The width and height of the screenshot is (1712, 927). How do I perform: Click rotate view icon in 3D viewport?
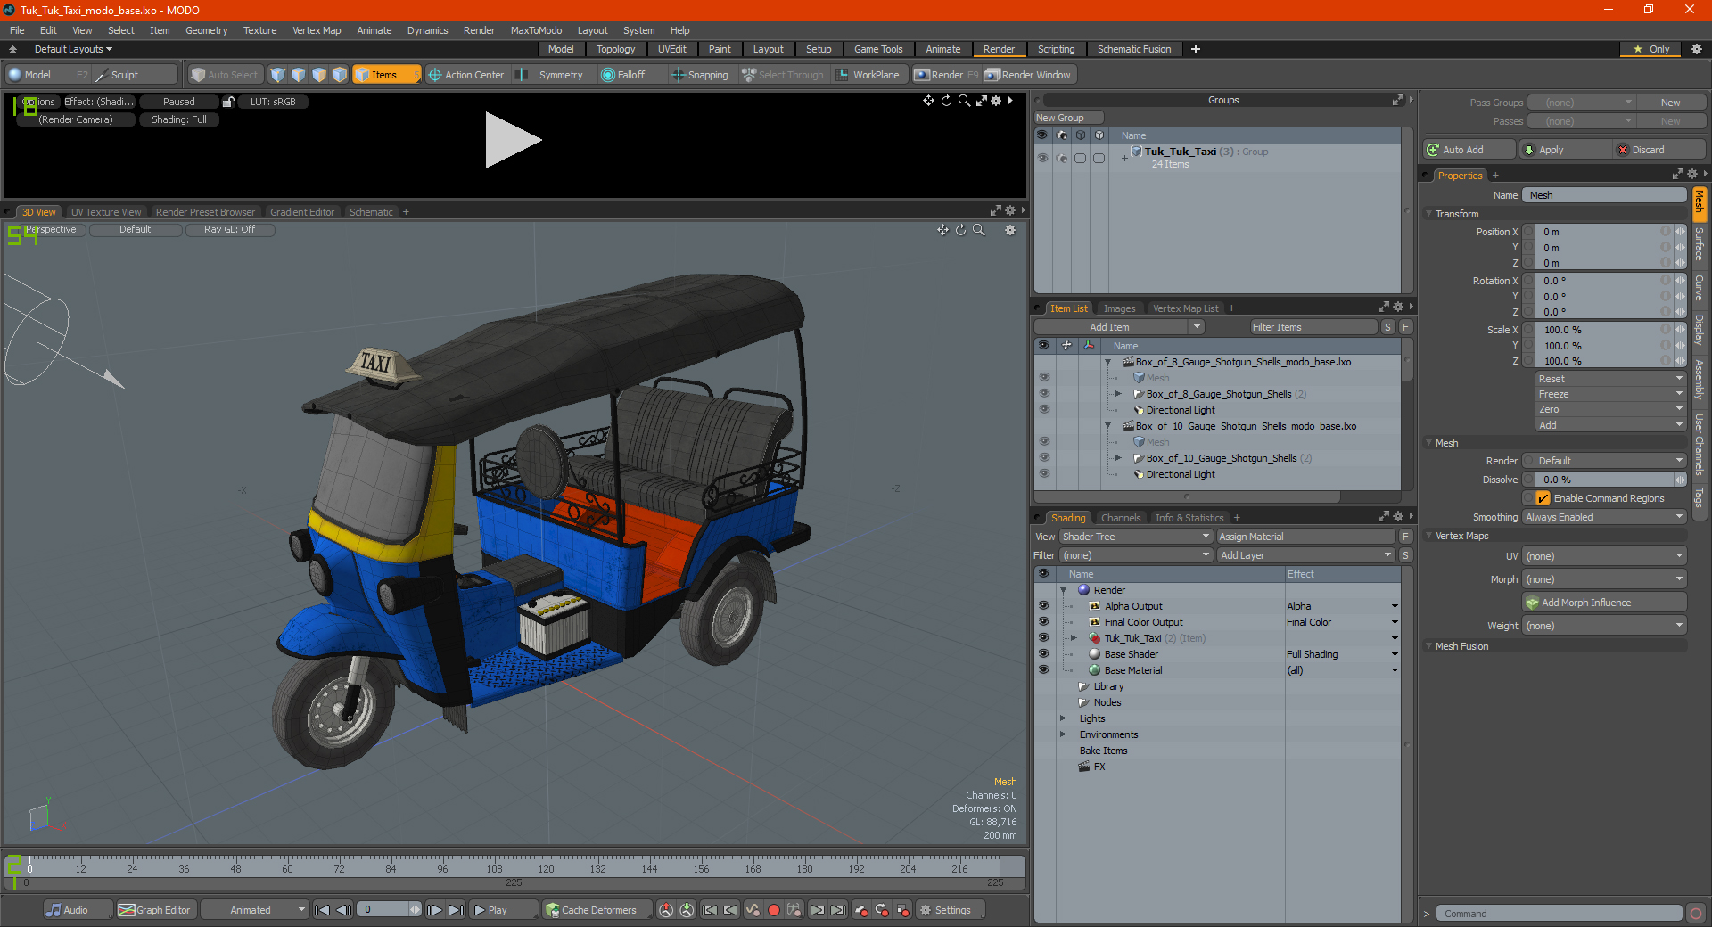(x=960, y=230)
